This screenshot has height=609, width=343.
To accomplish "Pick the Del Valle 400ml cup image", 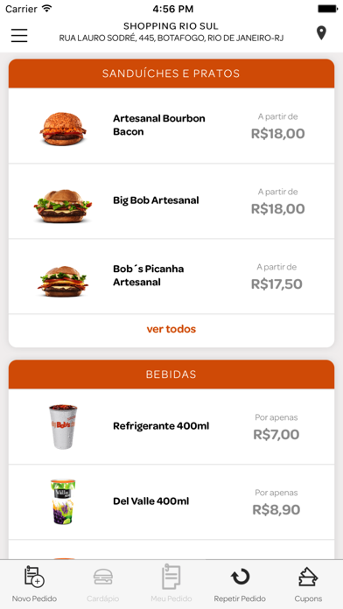I will (x=63, y=501).
